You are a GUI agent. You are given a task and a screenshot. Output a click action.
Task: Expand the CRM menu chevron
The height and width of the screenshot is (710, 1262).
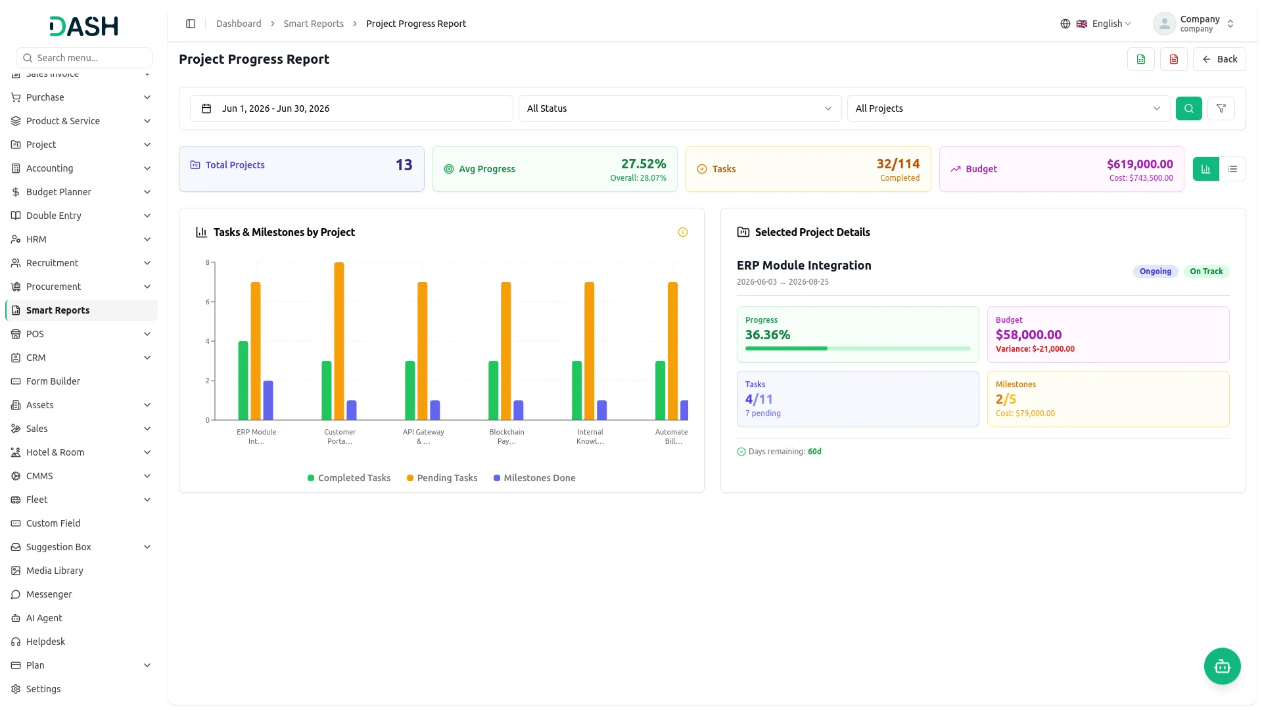pyautogui.click(x=147, y=358)
